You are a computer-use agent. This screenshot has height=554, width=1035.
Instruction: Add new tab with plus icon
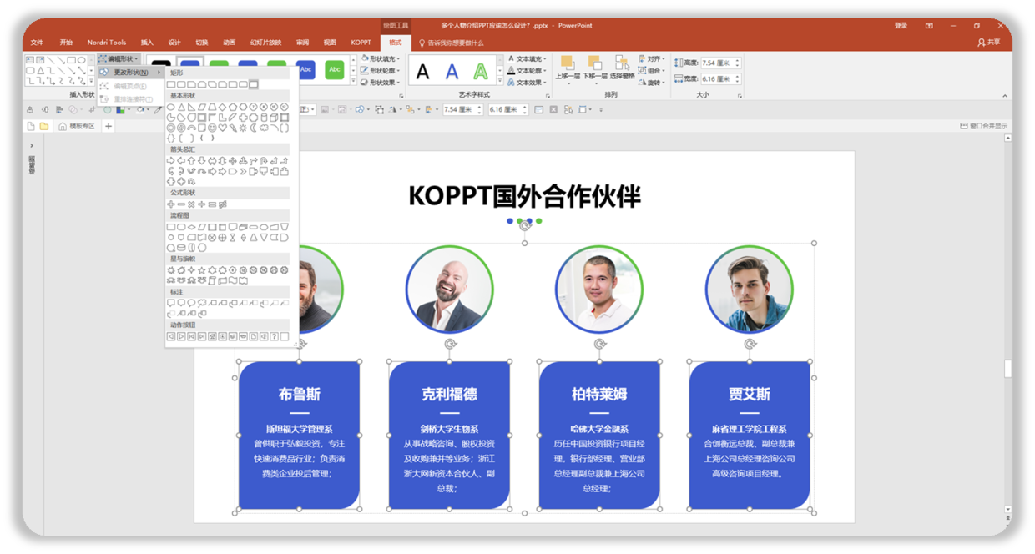tap(109, 126)
